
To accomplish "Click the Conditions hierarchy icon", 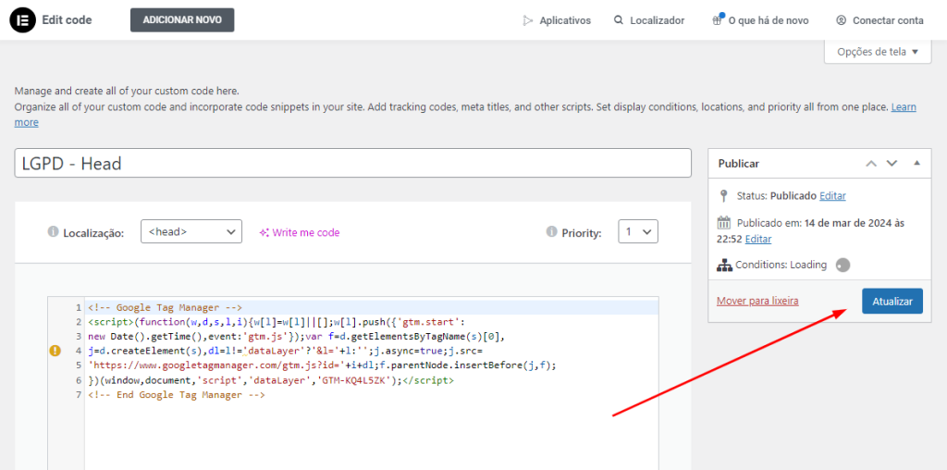I will pos(724,265).
